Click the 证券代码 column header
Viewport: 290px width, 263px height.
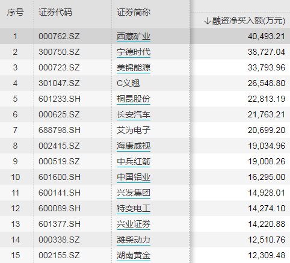(55, 12)
